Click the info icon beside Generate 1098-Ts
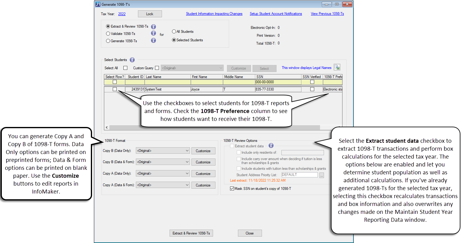This screenshot has height=243, width=461. 153,40
